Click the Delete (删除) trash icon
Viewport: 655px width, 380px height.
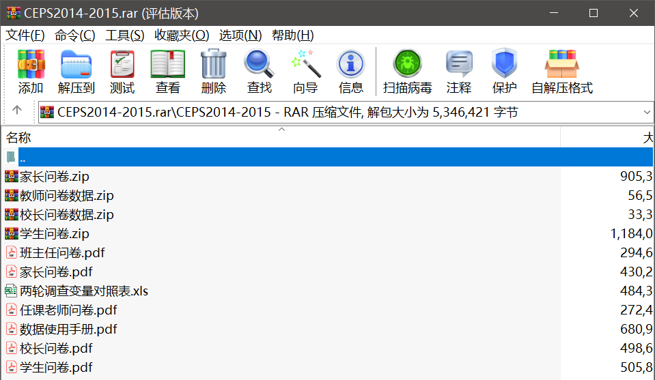[214, 64]
